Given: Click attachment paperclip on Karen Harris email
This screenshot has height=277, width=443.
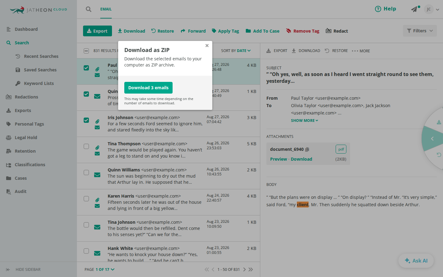Looking at the screenshot, I should 97,200.
